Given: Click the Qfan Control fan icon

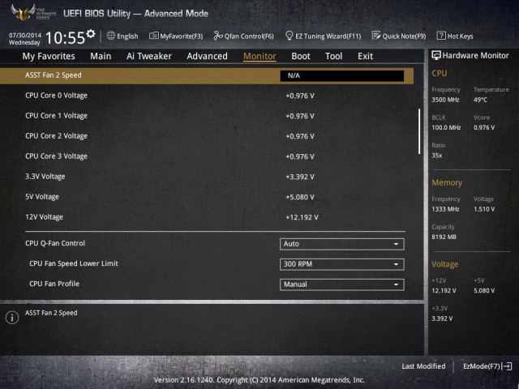Looking at the screenshot, I should point(218,36).
